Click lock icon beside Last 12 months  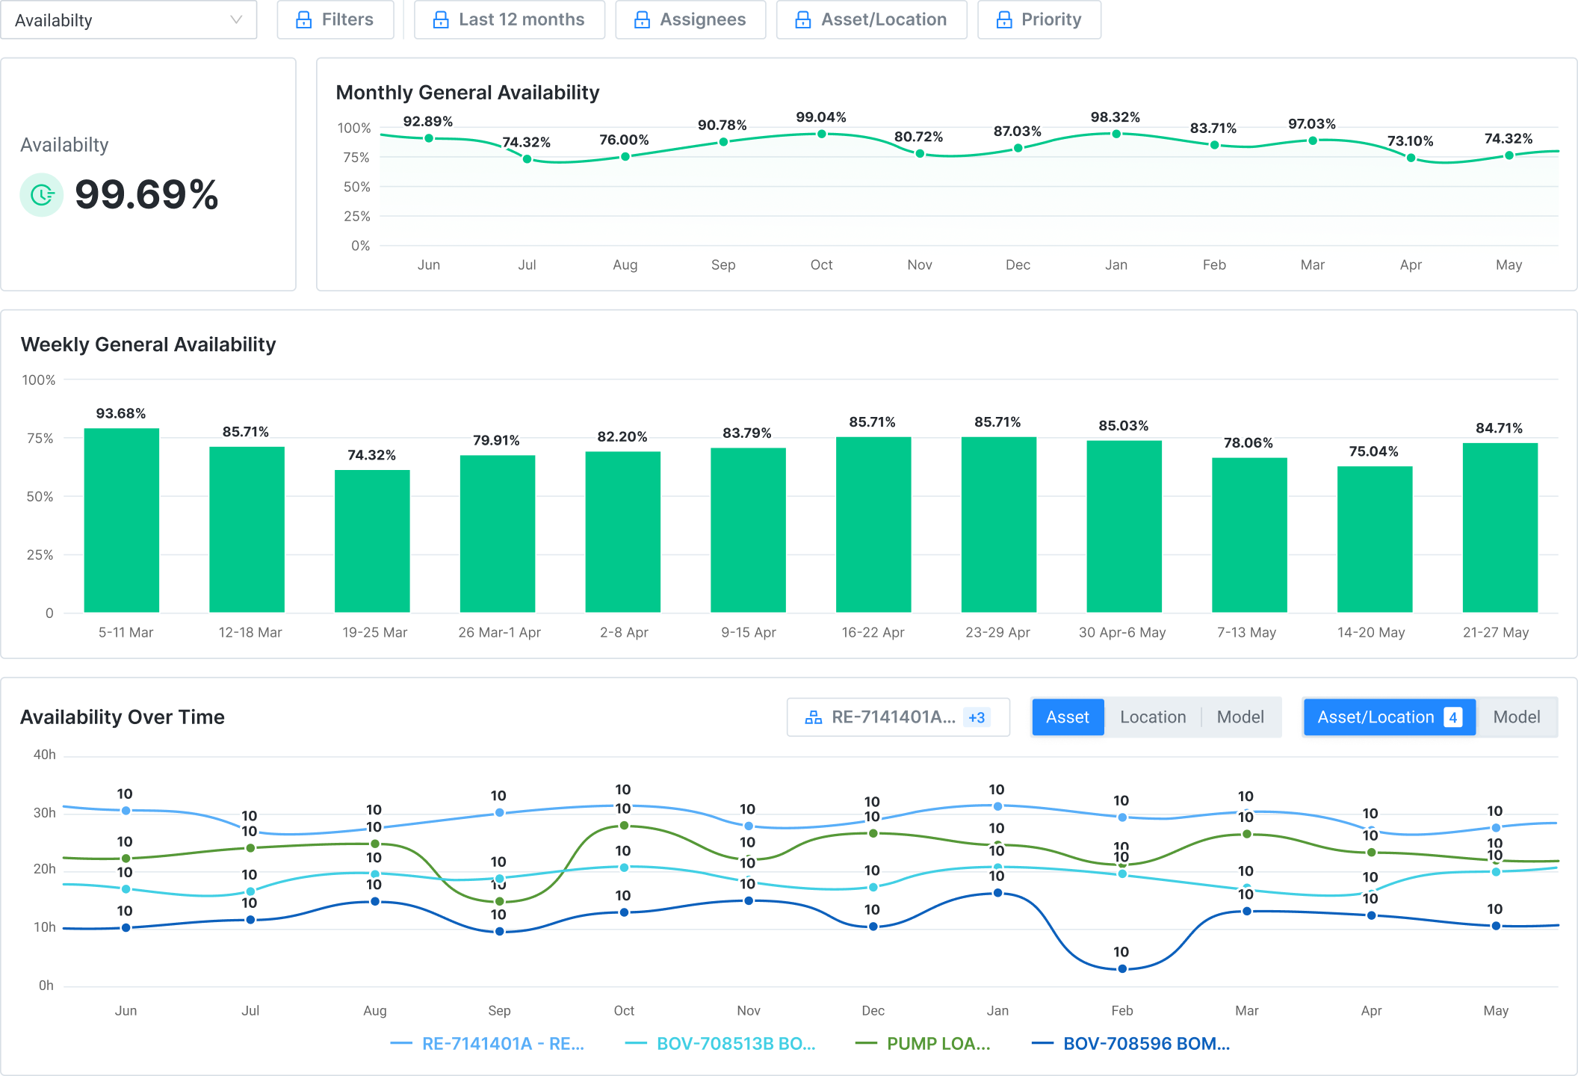441,20
